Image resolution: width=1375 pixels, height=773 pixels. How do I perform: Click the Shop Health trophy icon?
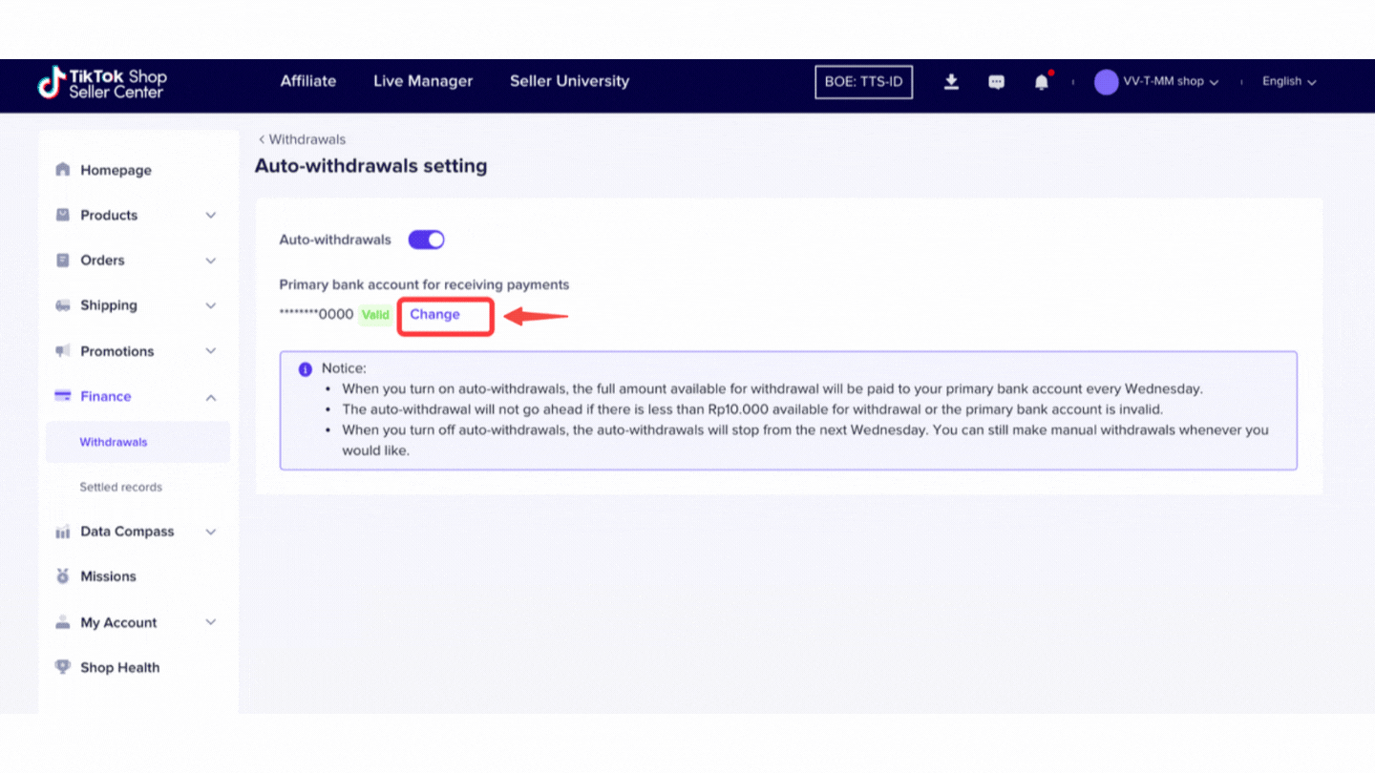(63, 667)
